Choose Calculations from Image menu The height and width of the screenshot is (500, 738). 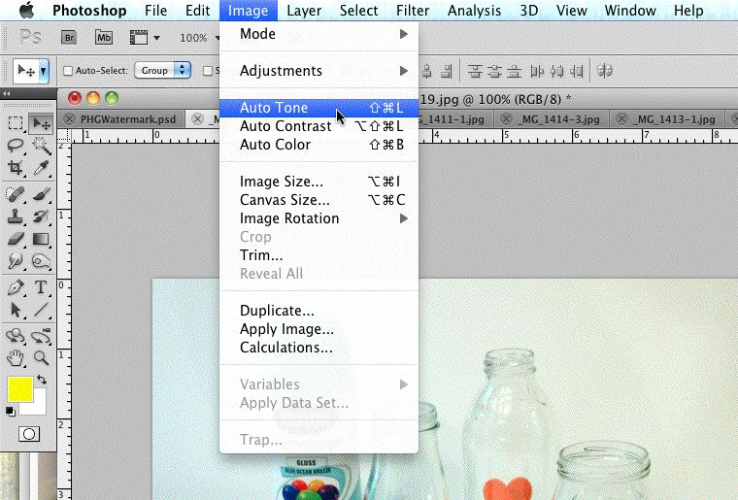(319, 348)
